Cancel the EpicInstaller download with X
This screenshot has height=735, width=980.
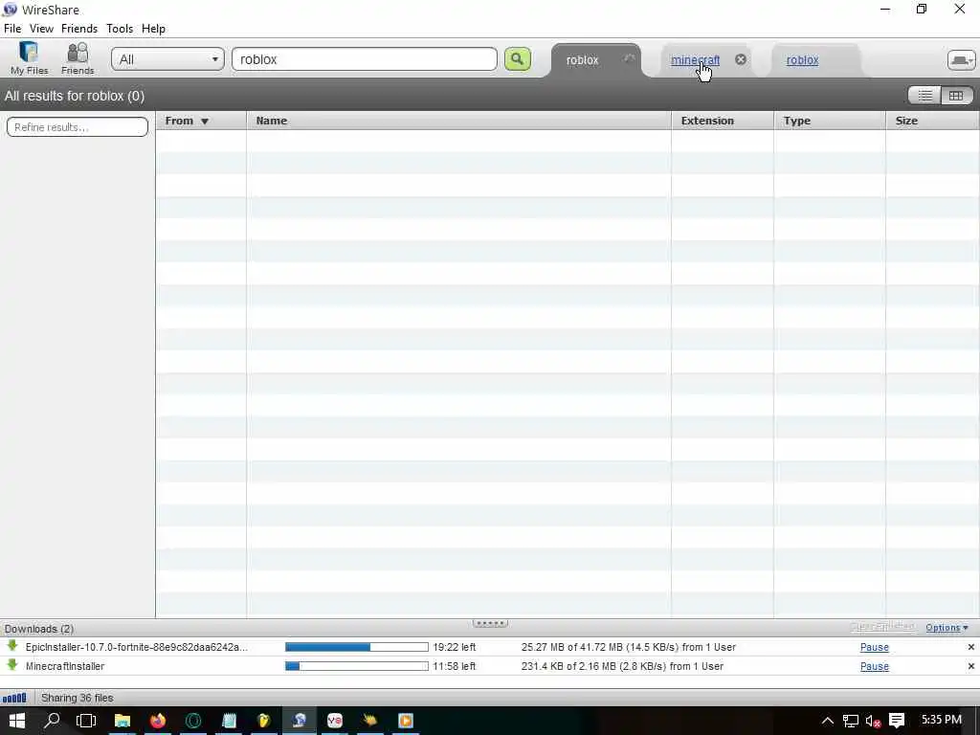(x=970, y=648)
